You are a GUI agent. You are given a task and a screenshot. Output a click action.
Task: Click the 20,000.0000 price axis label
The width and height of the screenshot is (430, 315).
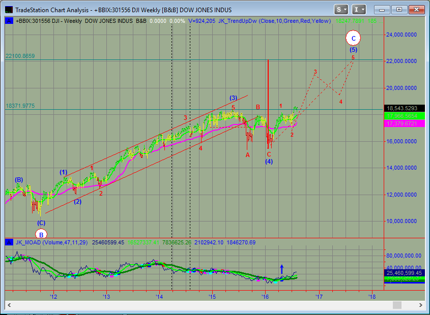pos(402,88)
